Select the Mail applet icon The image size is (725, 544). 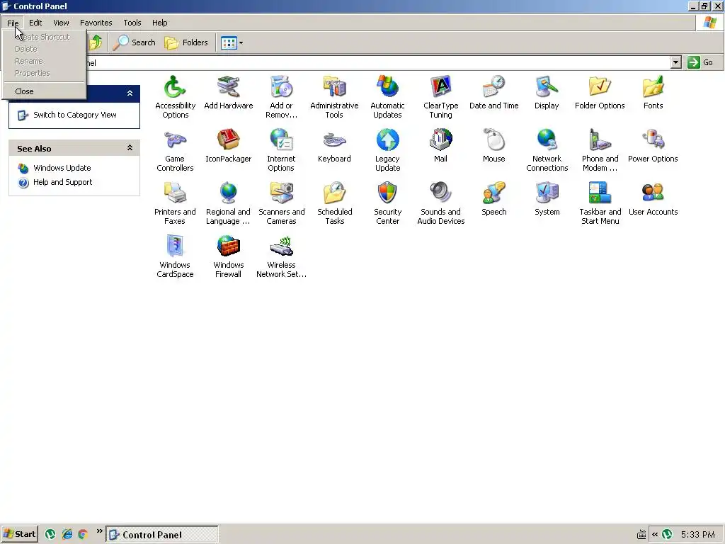coord(440,140)
